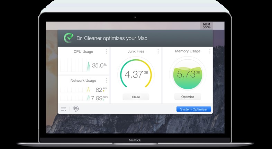The image size is (272, 149).
Task: Click the network upload activity graph
Action: 88,90
